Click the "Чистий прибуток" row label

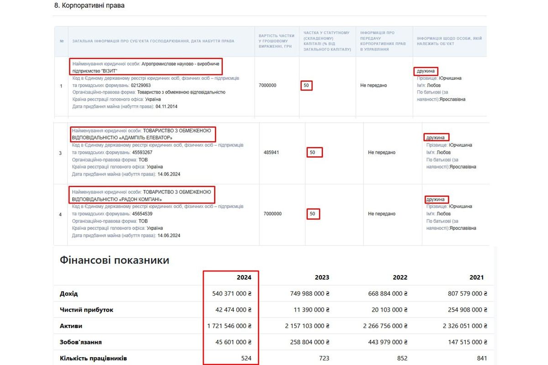point(86,310)
